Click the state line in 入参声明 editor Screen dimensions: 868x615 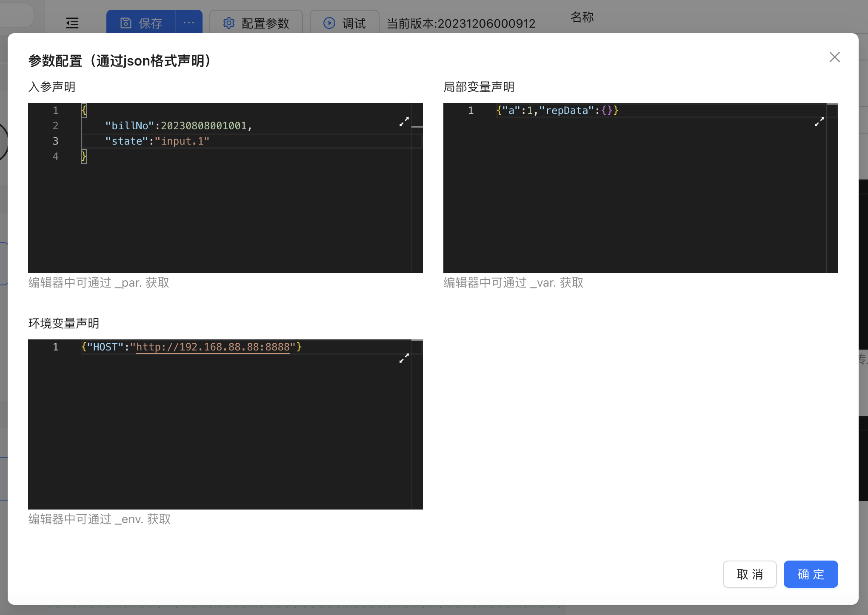coord(157,141)
